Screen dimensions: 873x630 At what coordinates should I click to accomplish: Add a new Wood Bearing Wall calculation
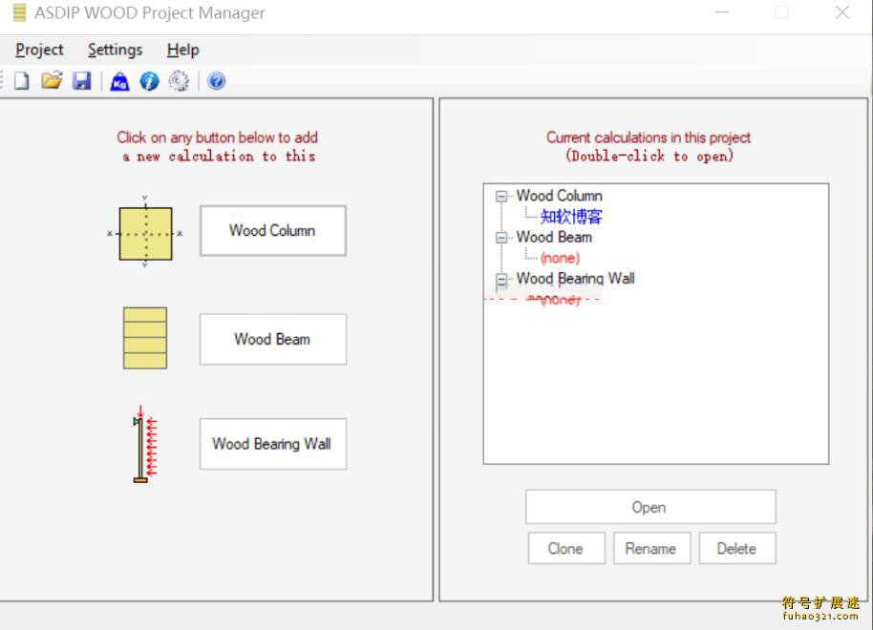point(273,444)
